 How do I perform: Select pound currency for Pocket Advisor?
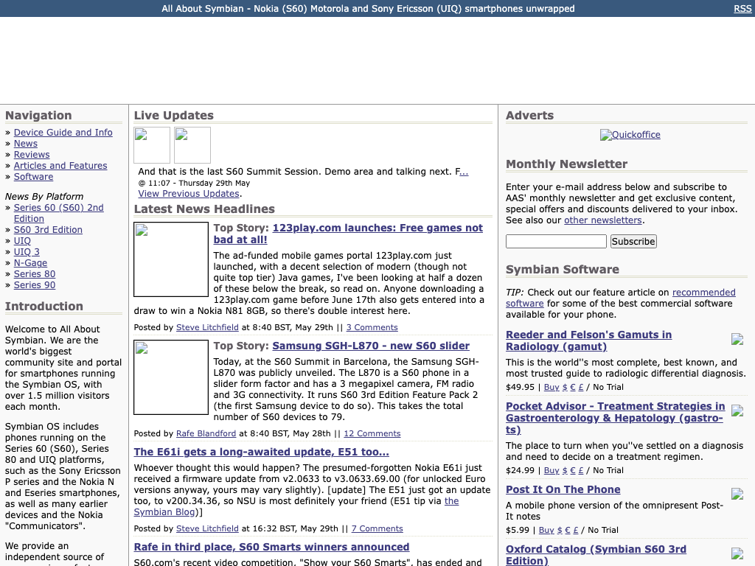coord(581,470)
